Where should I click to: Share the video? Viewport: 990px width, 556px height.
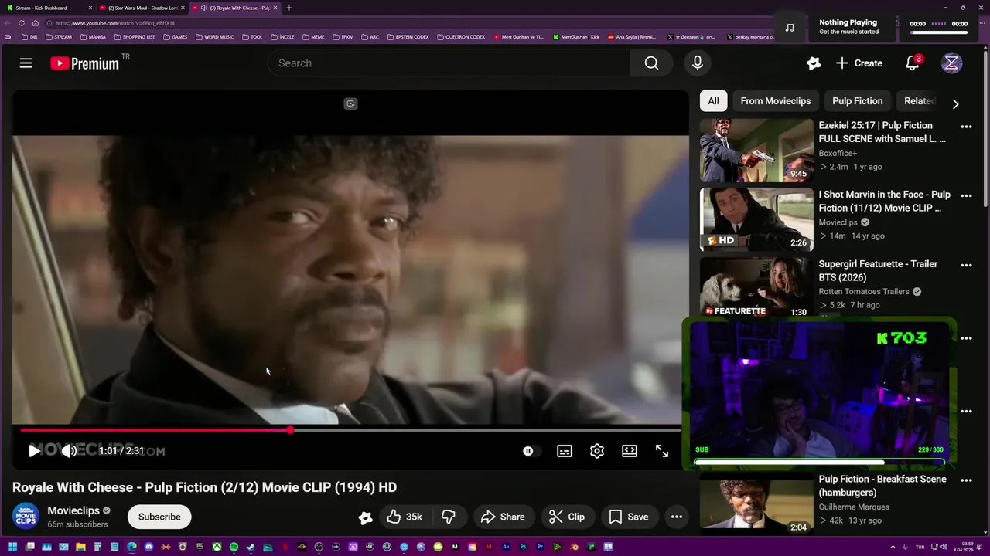coord(503,517)
